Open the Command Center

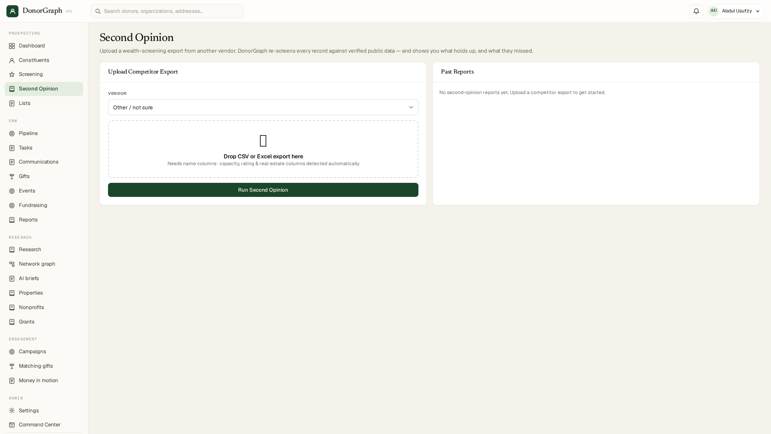click(x=44, y=425)
